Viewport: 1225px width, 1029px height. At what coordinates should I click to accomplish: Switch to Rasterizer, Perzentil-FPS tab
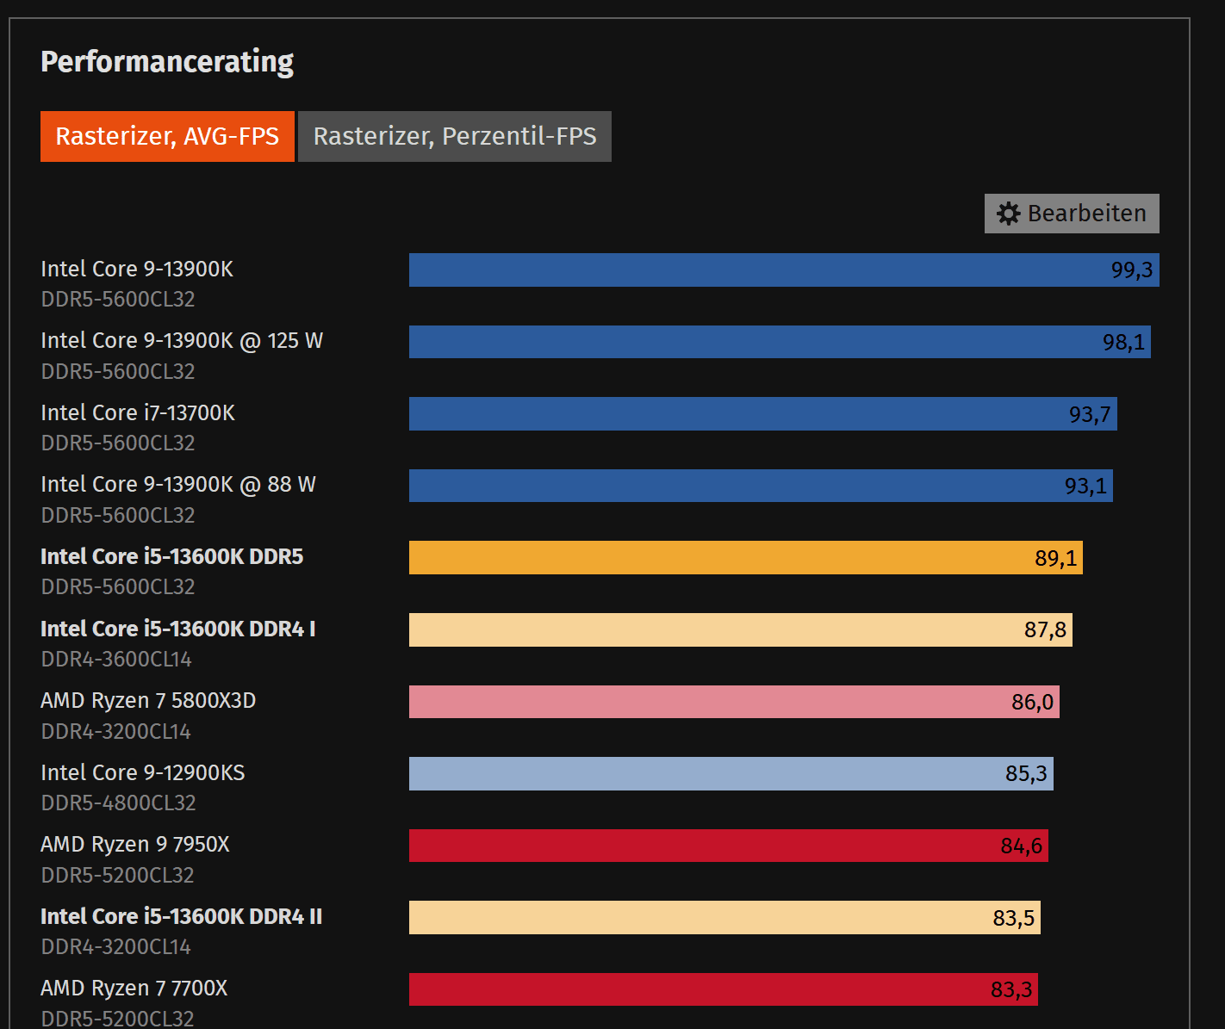point(455,136)
